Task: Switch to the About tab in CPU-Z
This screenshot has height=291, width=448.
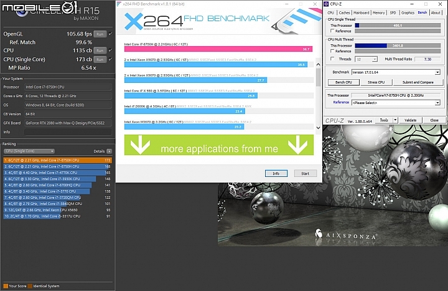Action: coord(436,13)
